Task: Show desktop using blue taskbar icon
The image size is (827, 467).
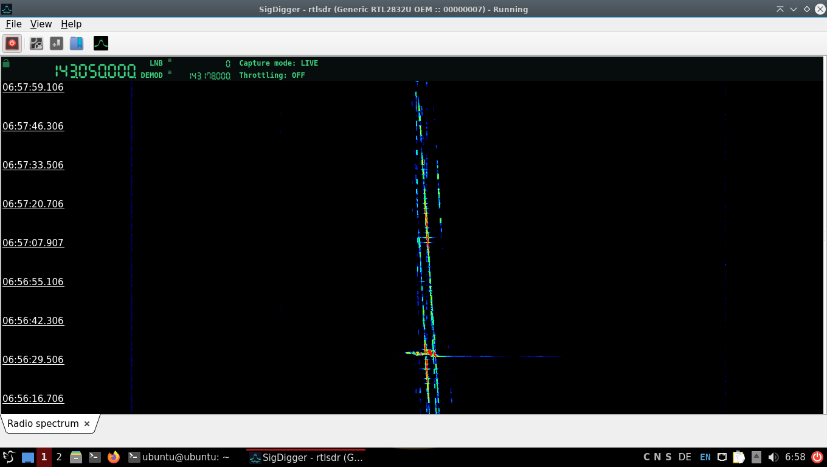Action: pyautogui.click(x=28, y=457)
